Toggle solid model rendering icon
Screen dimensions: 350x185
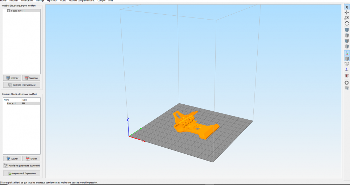pyautogui.click(x=346, y=59)
